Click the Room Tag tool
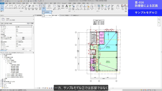The width and height of the screenshot is (162, 91). tap(99, 7)
